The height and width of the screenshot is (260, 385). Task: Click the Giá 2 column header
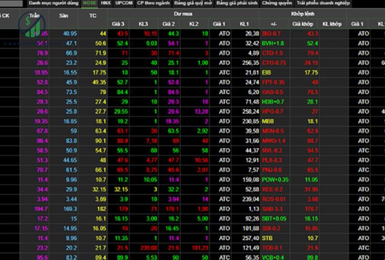click(168, 24)
